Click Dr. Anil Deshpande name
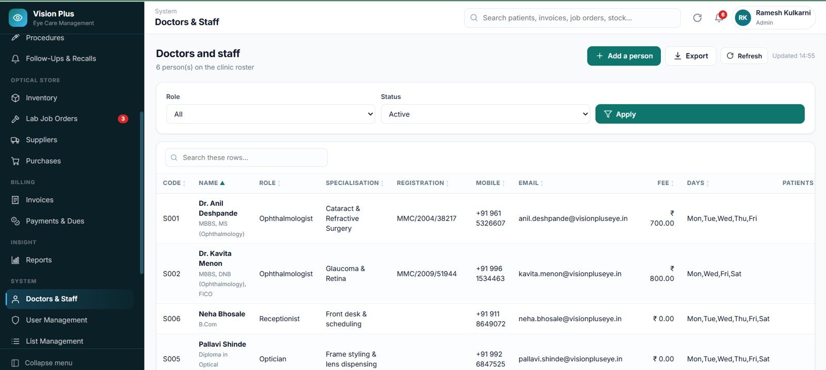This screenshot has width=826, height=370. (218, 208)
